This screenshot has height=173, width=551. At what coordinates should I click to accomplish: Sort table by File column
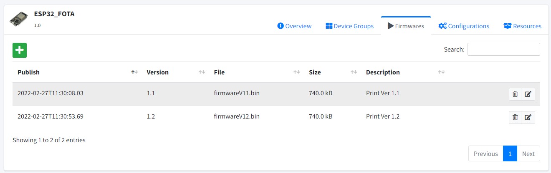(219, 72)
